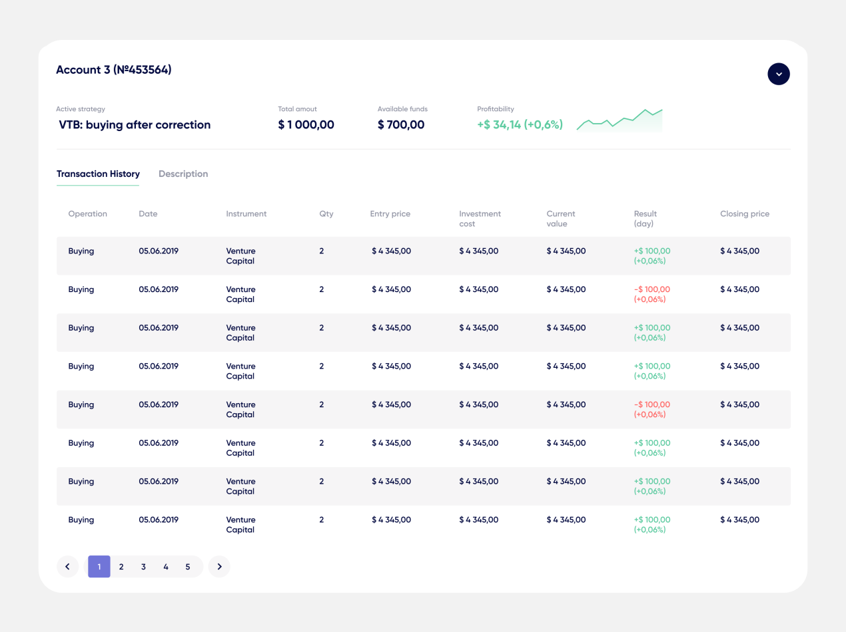Collapse Account 3 with the chevron button
Screen dimensions: 846x632
click(x=779, y=74)
